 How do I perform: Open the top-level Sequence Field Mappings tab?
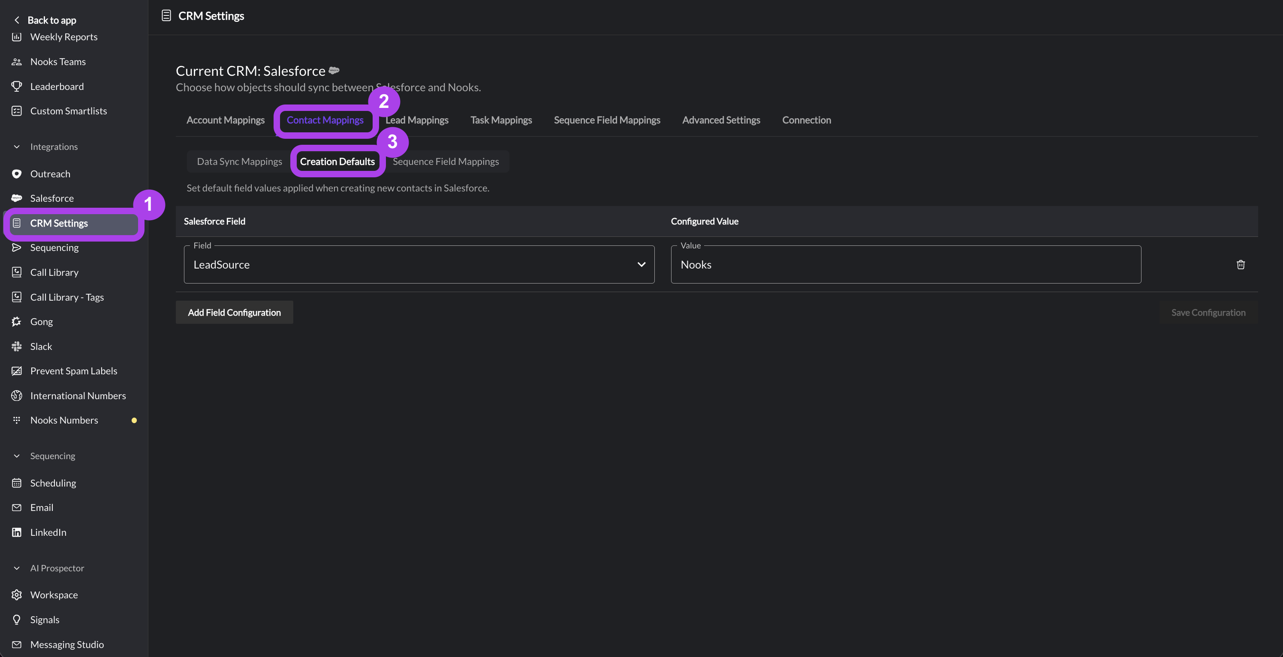click(607, 120)
